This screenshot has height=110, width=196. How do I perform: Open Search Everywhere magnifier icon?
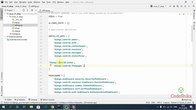(194, 6)
